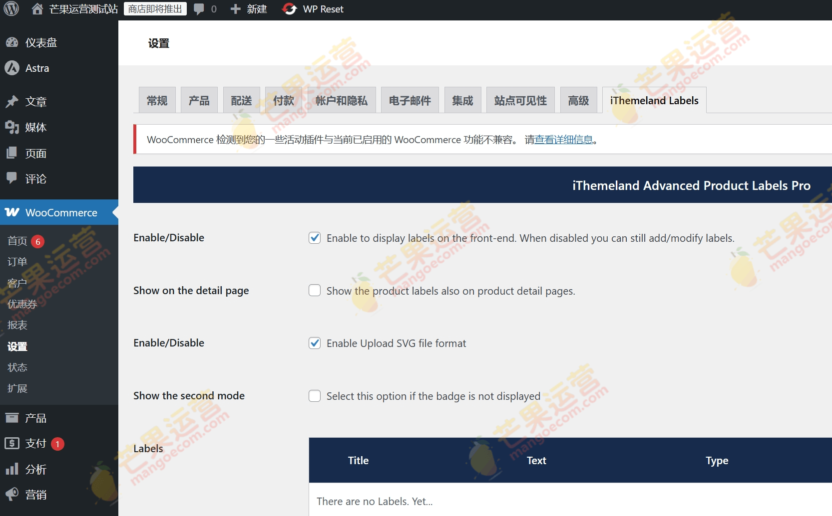Viewport: 832px width, 516px height.
Task: Click the 'Show on the detail page' label
Action: [191, 291]
